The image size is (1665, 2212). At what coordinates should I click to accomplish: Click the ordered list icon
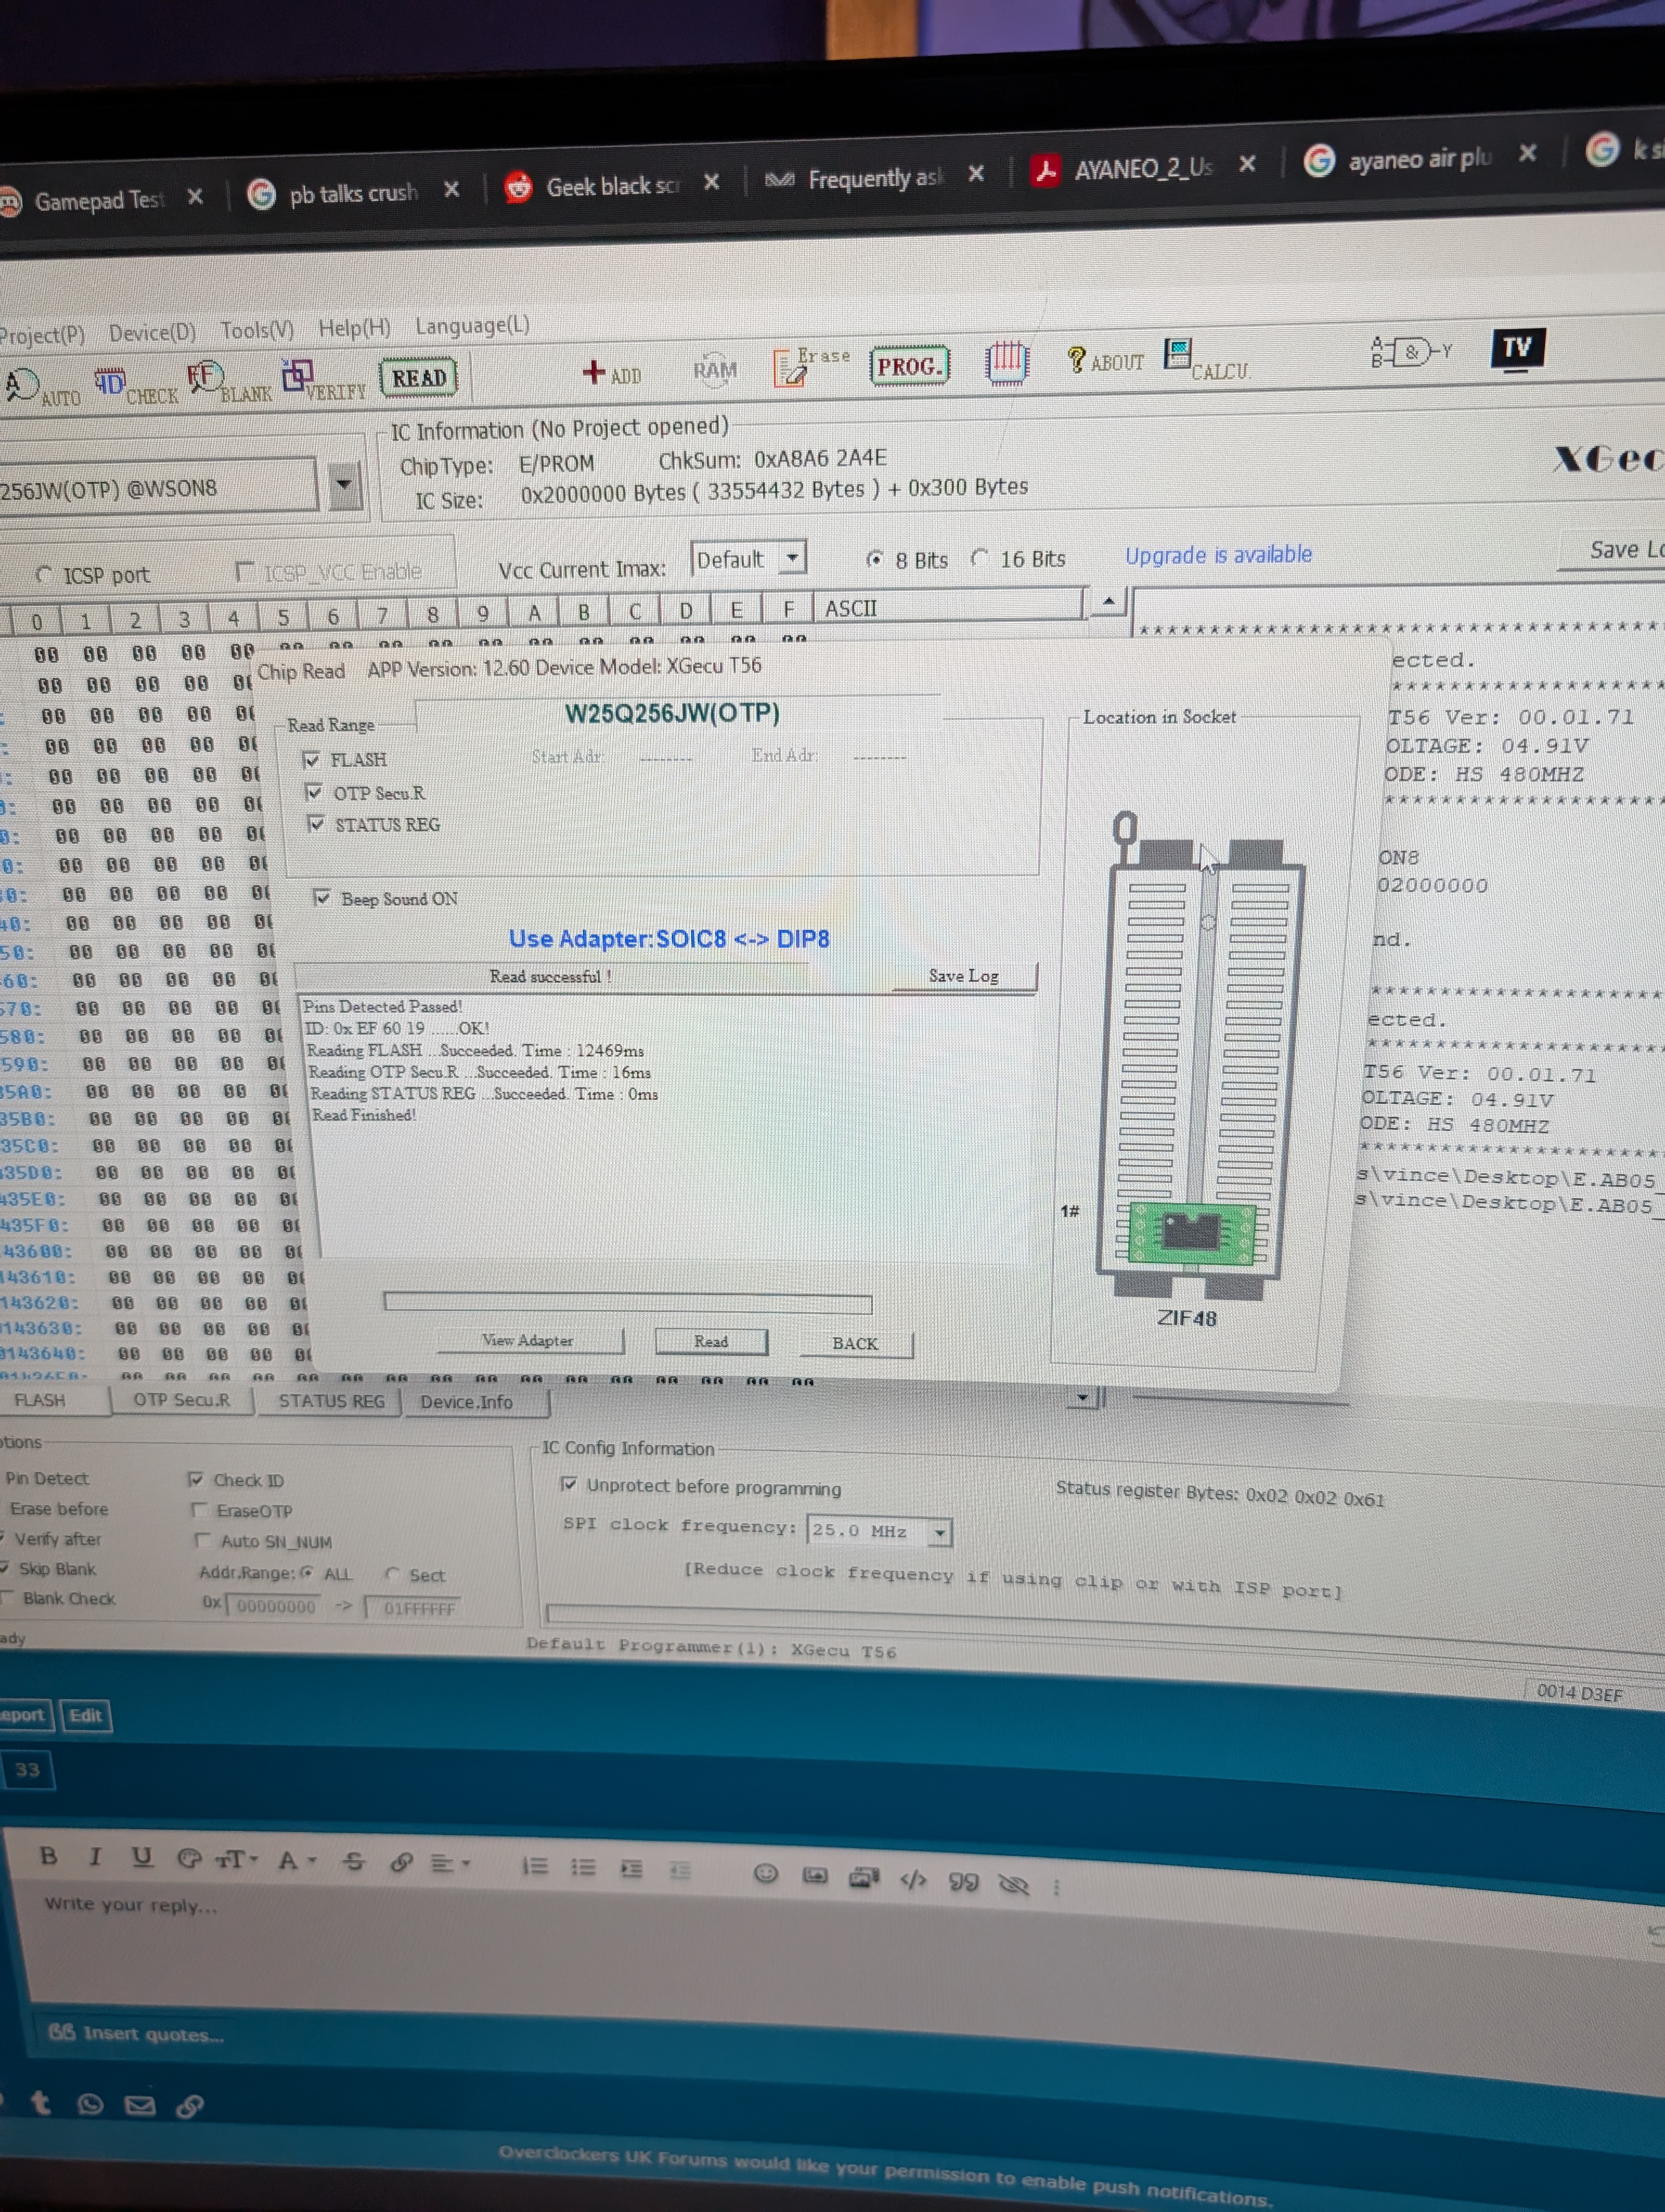click(x=535, y=1866)
